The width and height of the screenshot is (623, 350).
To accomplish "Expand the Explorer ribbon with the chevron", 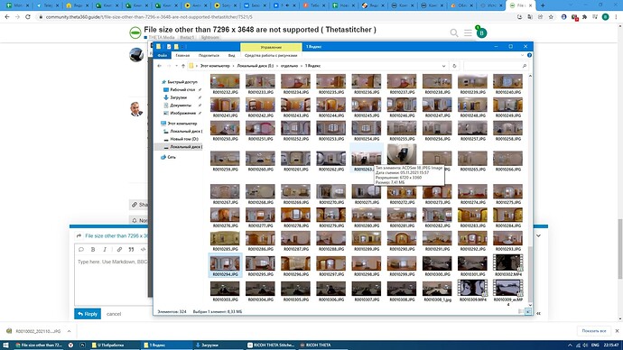I will (522, 56).
